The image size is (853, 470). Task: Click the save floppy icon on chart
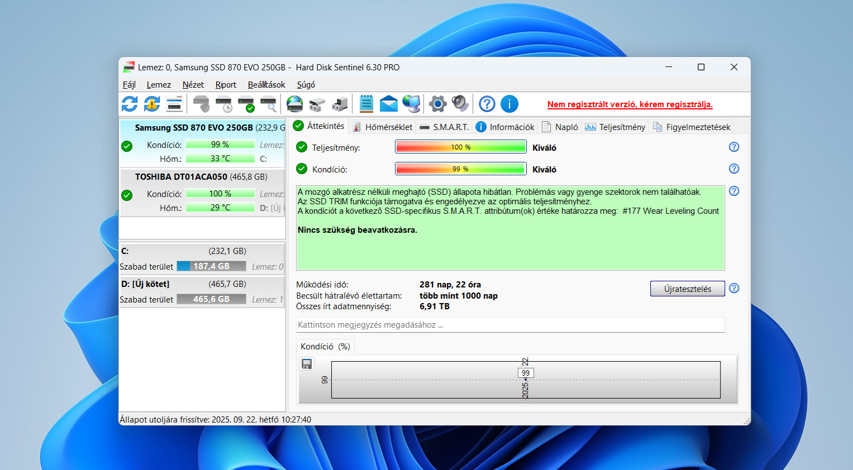pos(307,364)
